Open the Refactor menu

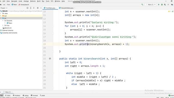click(33, 1)
